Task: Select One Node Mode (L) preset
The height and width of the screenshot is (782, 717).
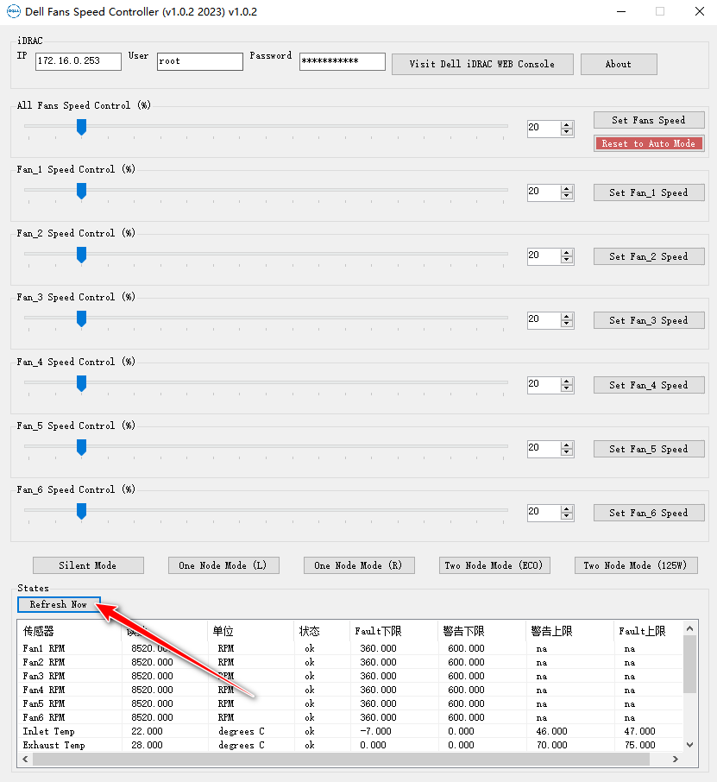Action: click(223, 565)
